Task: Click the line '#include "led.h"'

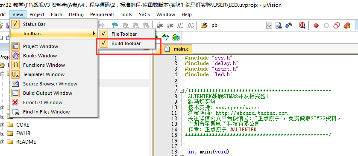Action: coord(208,74)
